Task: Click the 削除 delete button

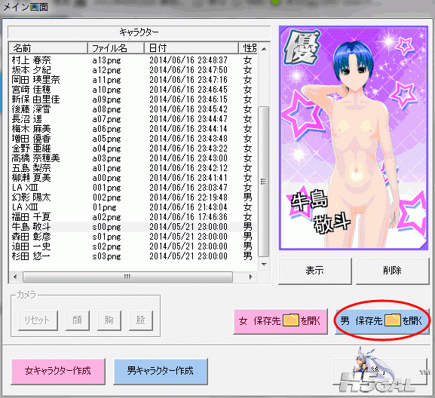Action: pos(392,271)
